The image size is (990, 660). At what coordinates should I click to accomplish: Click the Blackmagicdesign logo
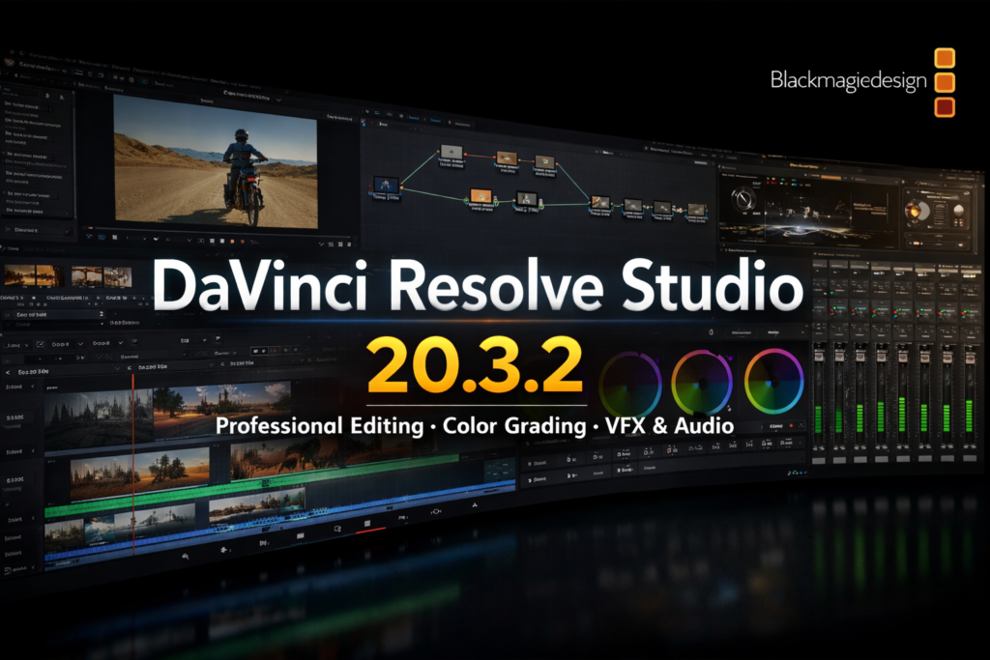point(862,81)
